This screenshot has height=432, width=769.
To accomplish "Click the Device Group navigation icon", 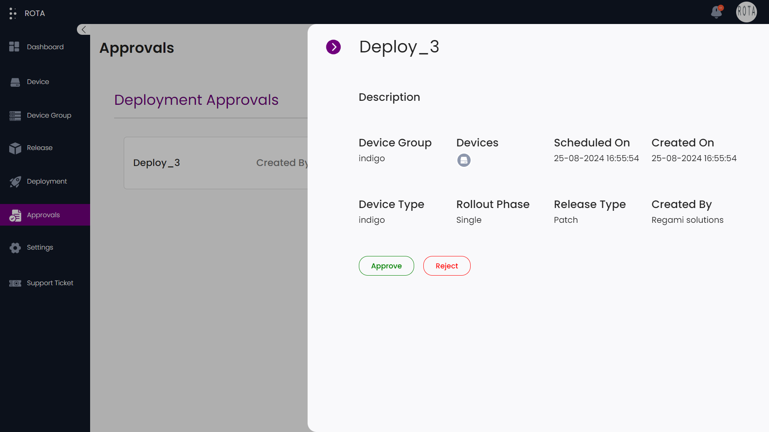I will [15, 115].
